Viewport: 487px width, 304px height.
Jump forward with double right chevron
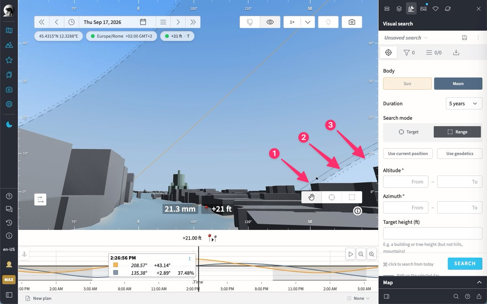click(x=193, y=22)
